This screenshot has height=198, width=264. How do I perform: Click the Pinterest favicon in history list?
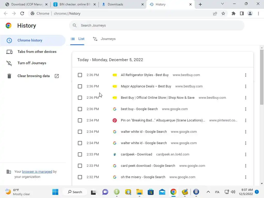point(115,120)
